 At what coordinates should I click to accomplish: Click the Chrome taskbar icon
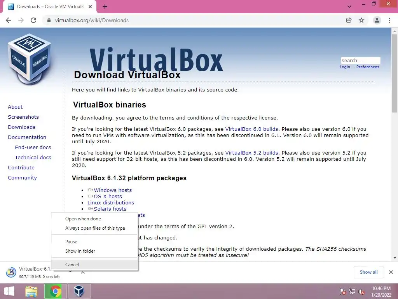pos(55,291)
